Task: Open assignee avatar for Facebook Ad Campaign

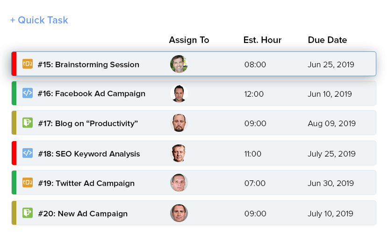Action: coord(179,93)
